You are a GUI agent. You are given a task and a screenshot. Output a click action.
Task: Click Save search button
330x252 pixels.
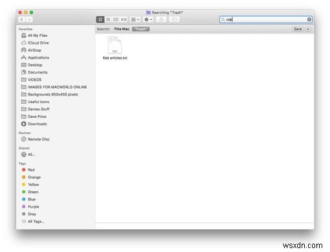pyautogui.click(x=298, y=29)
